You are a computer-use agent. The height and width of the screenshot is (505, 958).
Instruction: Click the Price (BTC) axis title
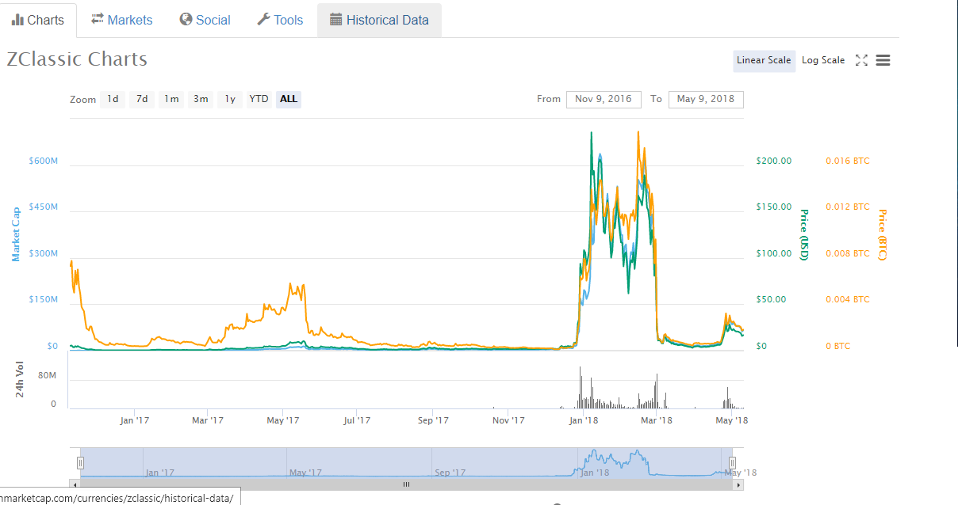pos(882,236)
